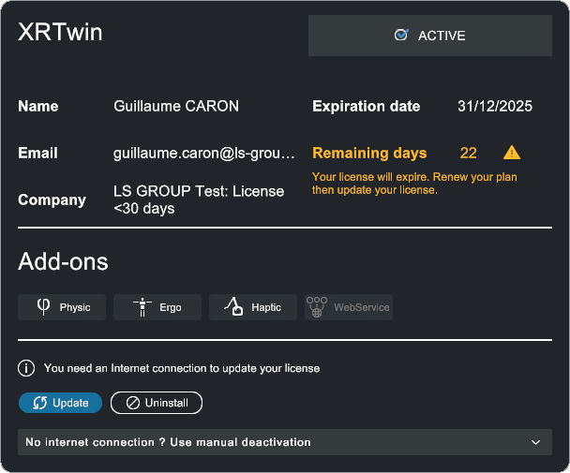570x473 pixels.
Task: Click the LS GROUP Test company value
Action: point(199,200)
